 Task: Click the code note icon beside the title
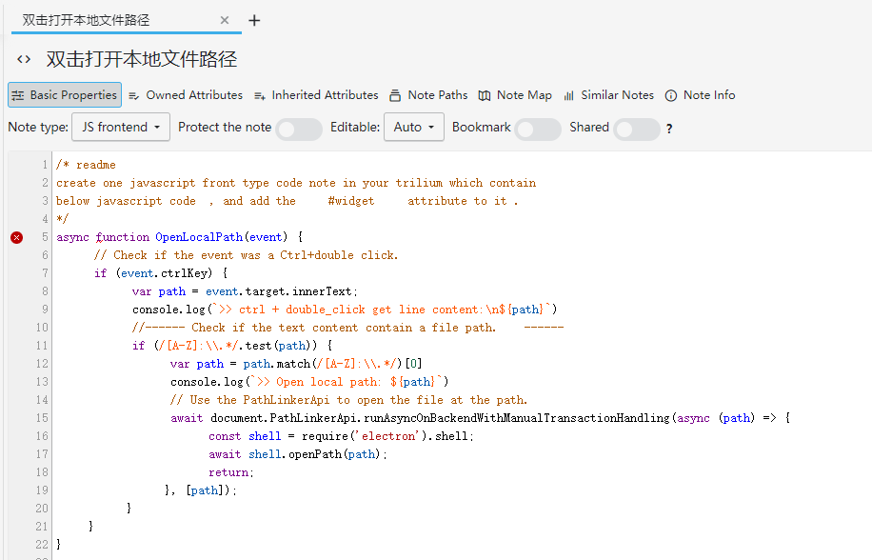[24, 59]
